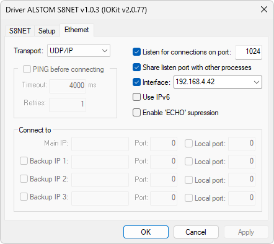Click the 'ms' unit label
The width and height of the screenshot is (274, 244).
(x=92, y=85)
